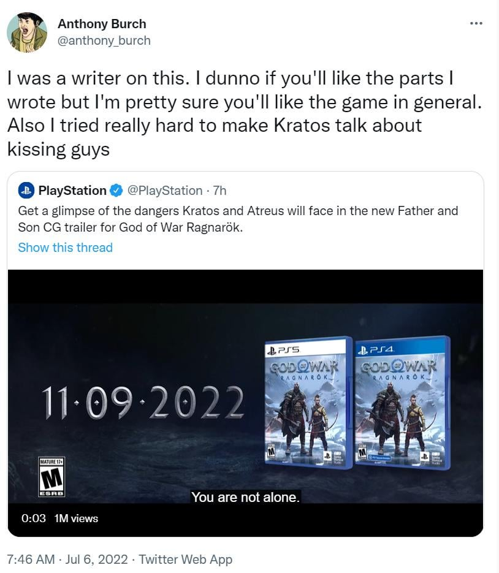Click the PlayStation verified badge
499x573 pixels.
[x=116, y=191]
